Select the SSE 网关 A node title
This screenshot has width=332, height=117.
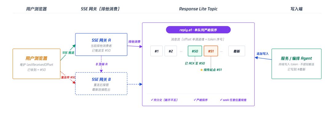tap(101, 40)
